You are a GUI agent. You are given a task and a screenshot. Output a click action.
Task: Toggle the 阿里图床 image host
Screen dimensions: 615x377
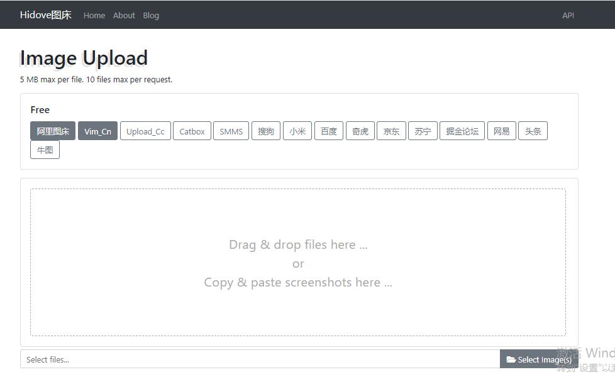click(53, 131)
